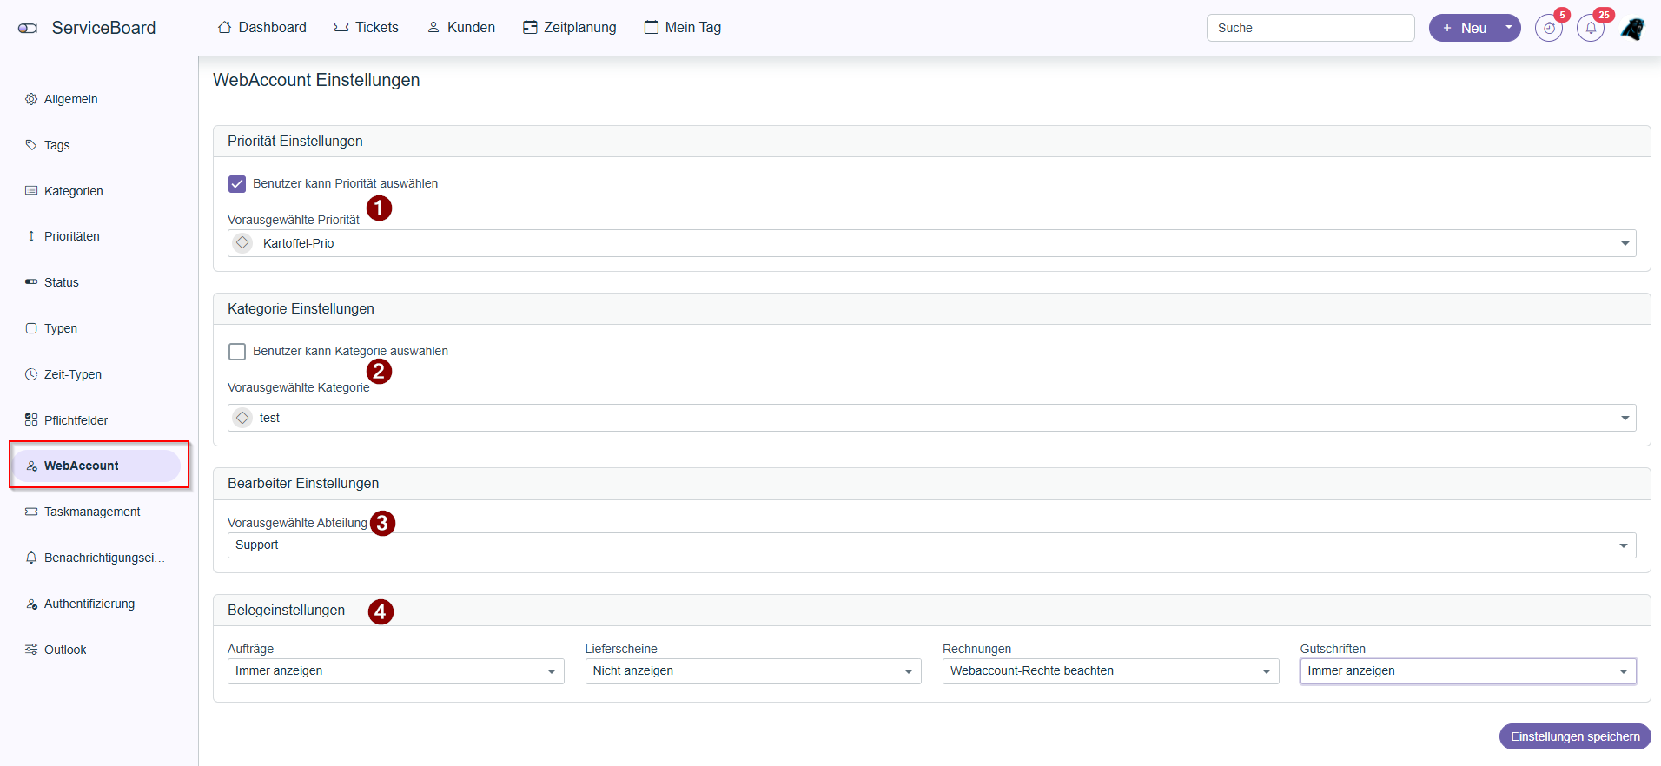Image resolution: width=1661 pixels, height=766 pixels.
Task: Open the Zeitplanung menu item
Action: click(570, 28)
